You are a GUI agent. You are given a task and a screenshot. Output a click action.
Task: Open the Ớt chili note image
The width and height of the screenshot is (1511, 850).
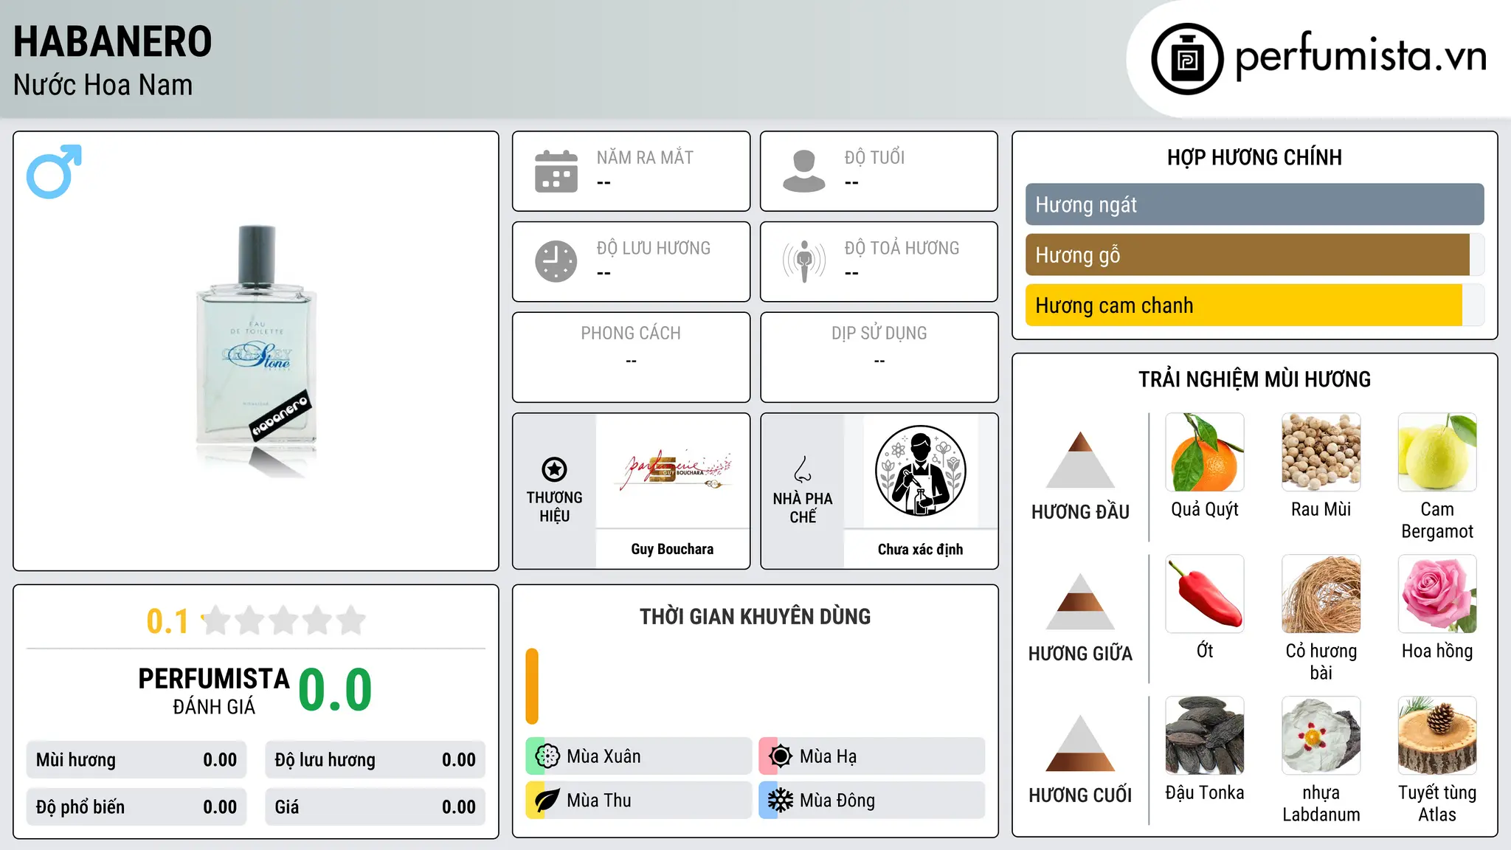pyautogui.click(x=1205, y=594)
